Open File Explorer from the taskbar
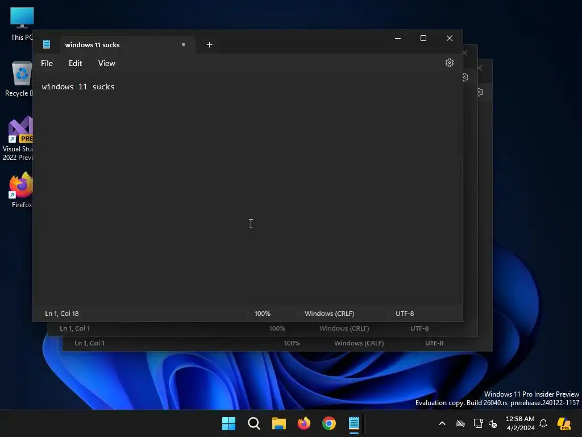Screen dimensions: 582x437 (278, 423)
